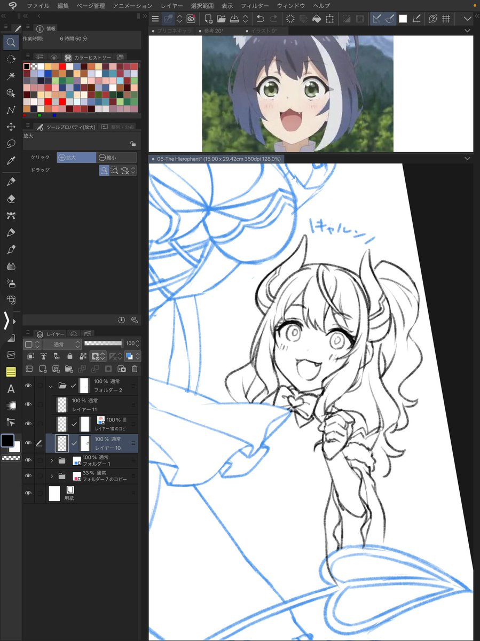Create new layer folder icon

[68, 369]
